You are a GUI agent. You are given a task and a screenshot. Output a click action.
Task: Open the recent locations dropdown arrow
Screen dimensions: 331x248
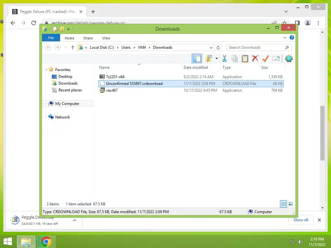66,47
